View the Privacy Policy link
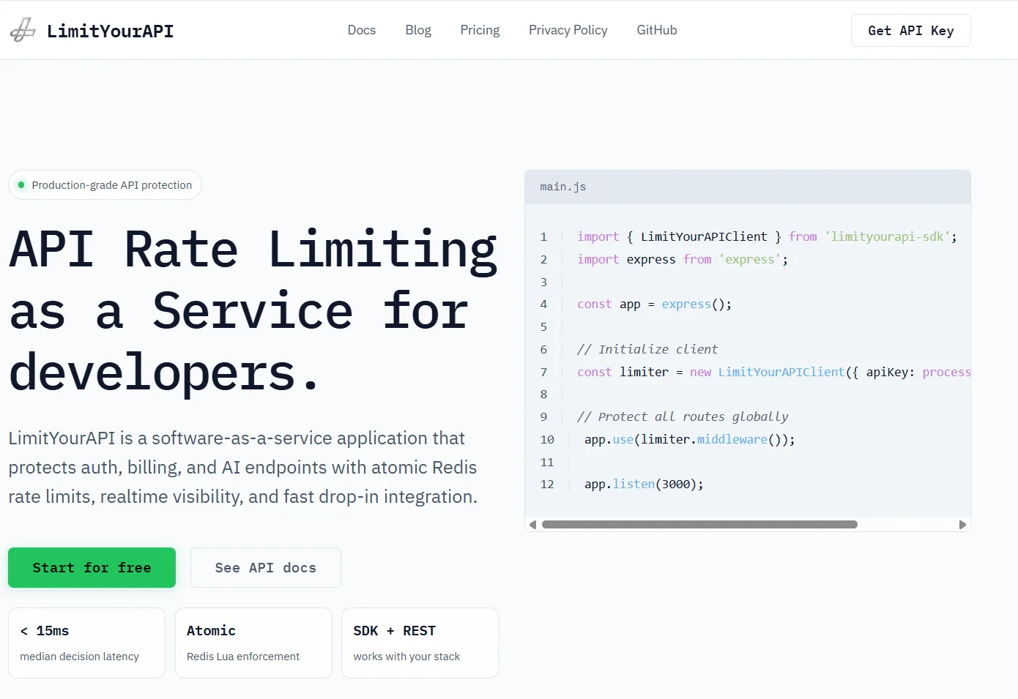The width and height of the screenshot is (1018, 699). pos(568,30)
